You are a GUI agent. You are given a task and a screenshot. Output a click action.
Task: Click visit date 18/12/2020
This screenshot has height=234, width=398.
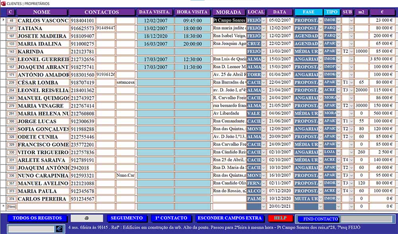(x=156, y=36)
